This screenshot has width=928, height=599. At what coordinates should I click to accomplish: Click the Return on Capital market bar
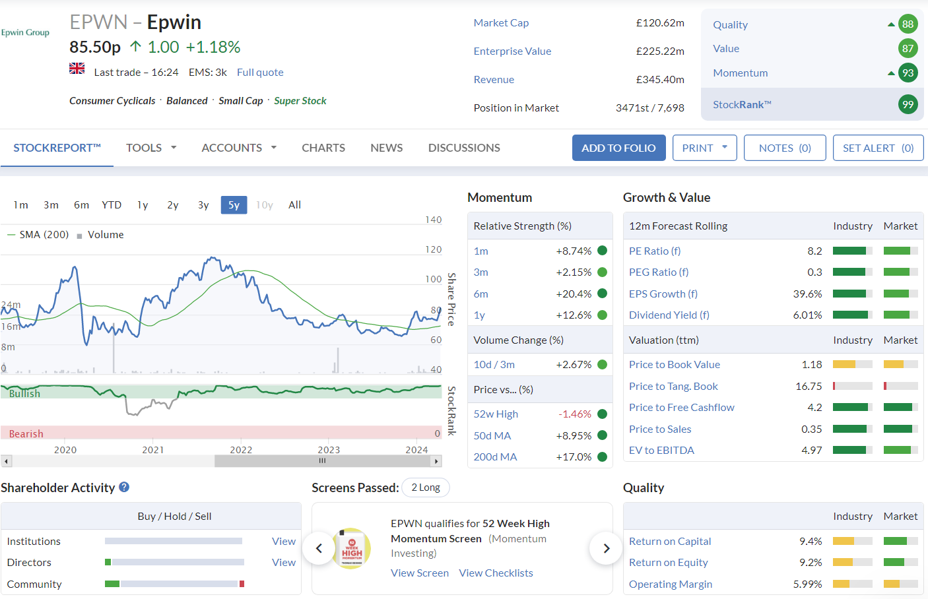pyautogui.click(x=901, y=541)
